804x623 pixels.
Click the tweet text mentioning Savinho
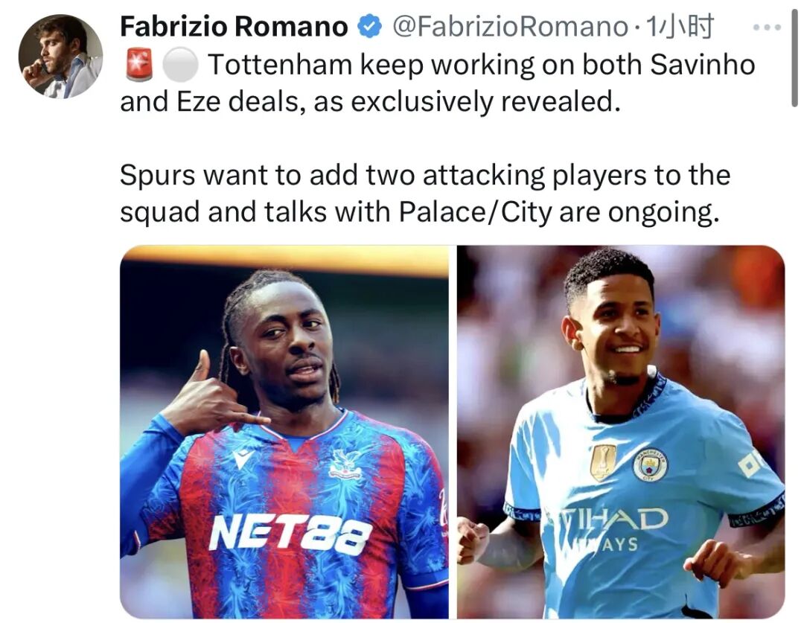point(438,83)
